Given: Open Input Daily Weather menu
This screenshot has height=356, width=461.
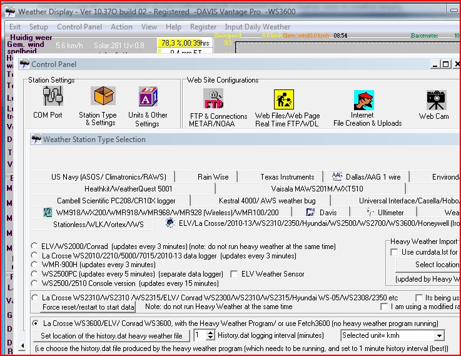Looking at the screenshot, I should tap(258, 27).
